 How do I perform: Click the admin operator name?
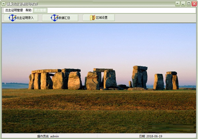[x=54, y=136]
